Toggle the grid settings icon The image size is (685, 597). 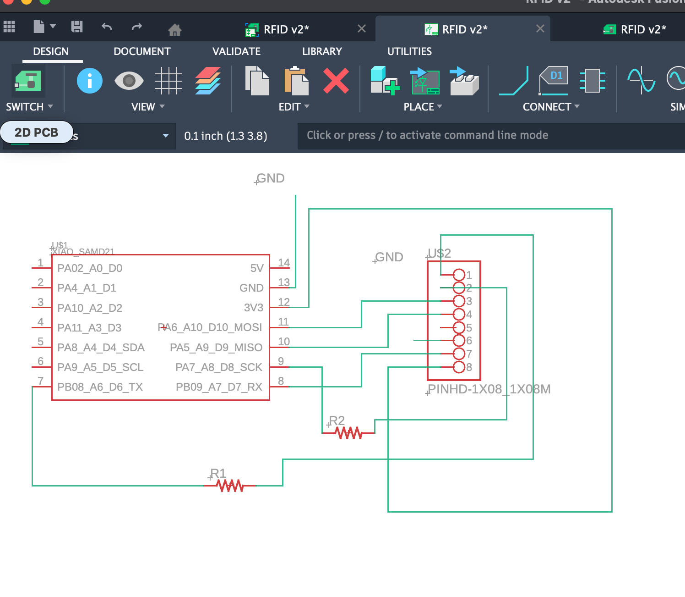click(x=168, y=81)
